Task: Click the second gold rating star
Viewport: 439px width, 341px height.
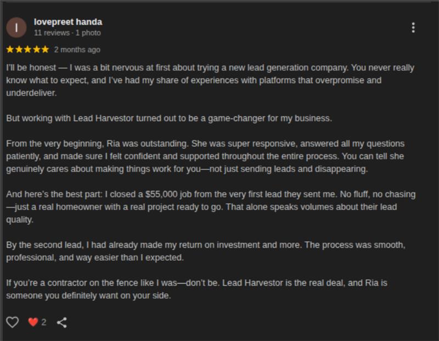Action: point(19,49)
